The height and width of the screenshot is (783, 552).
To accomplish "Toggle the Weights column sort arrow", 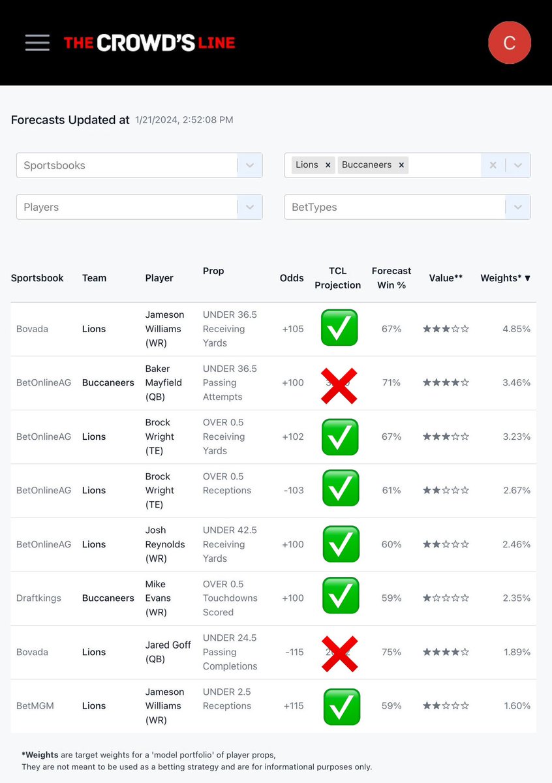I will pyautogui.click(x=527, y=278).
